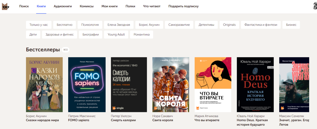The height and width of the screenshot is (129, 317).
Task: Open Мои книги in navigation
Action: (x=110, y=6)
